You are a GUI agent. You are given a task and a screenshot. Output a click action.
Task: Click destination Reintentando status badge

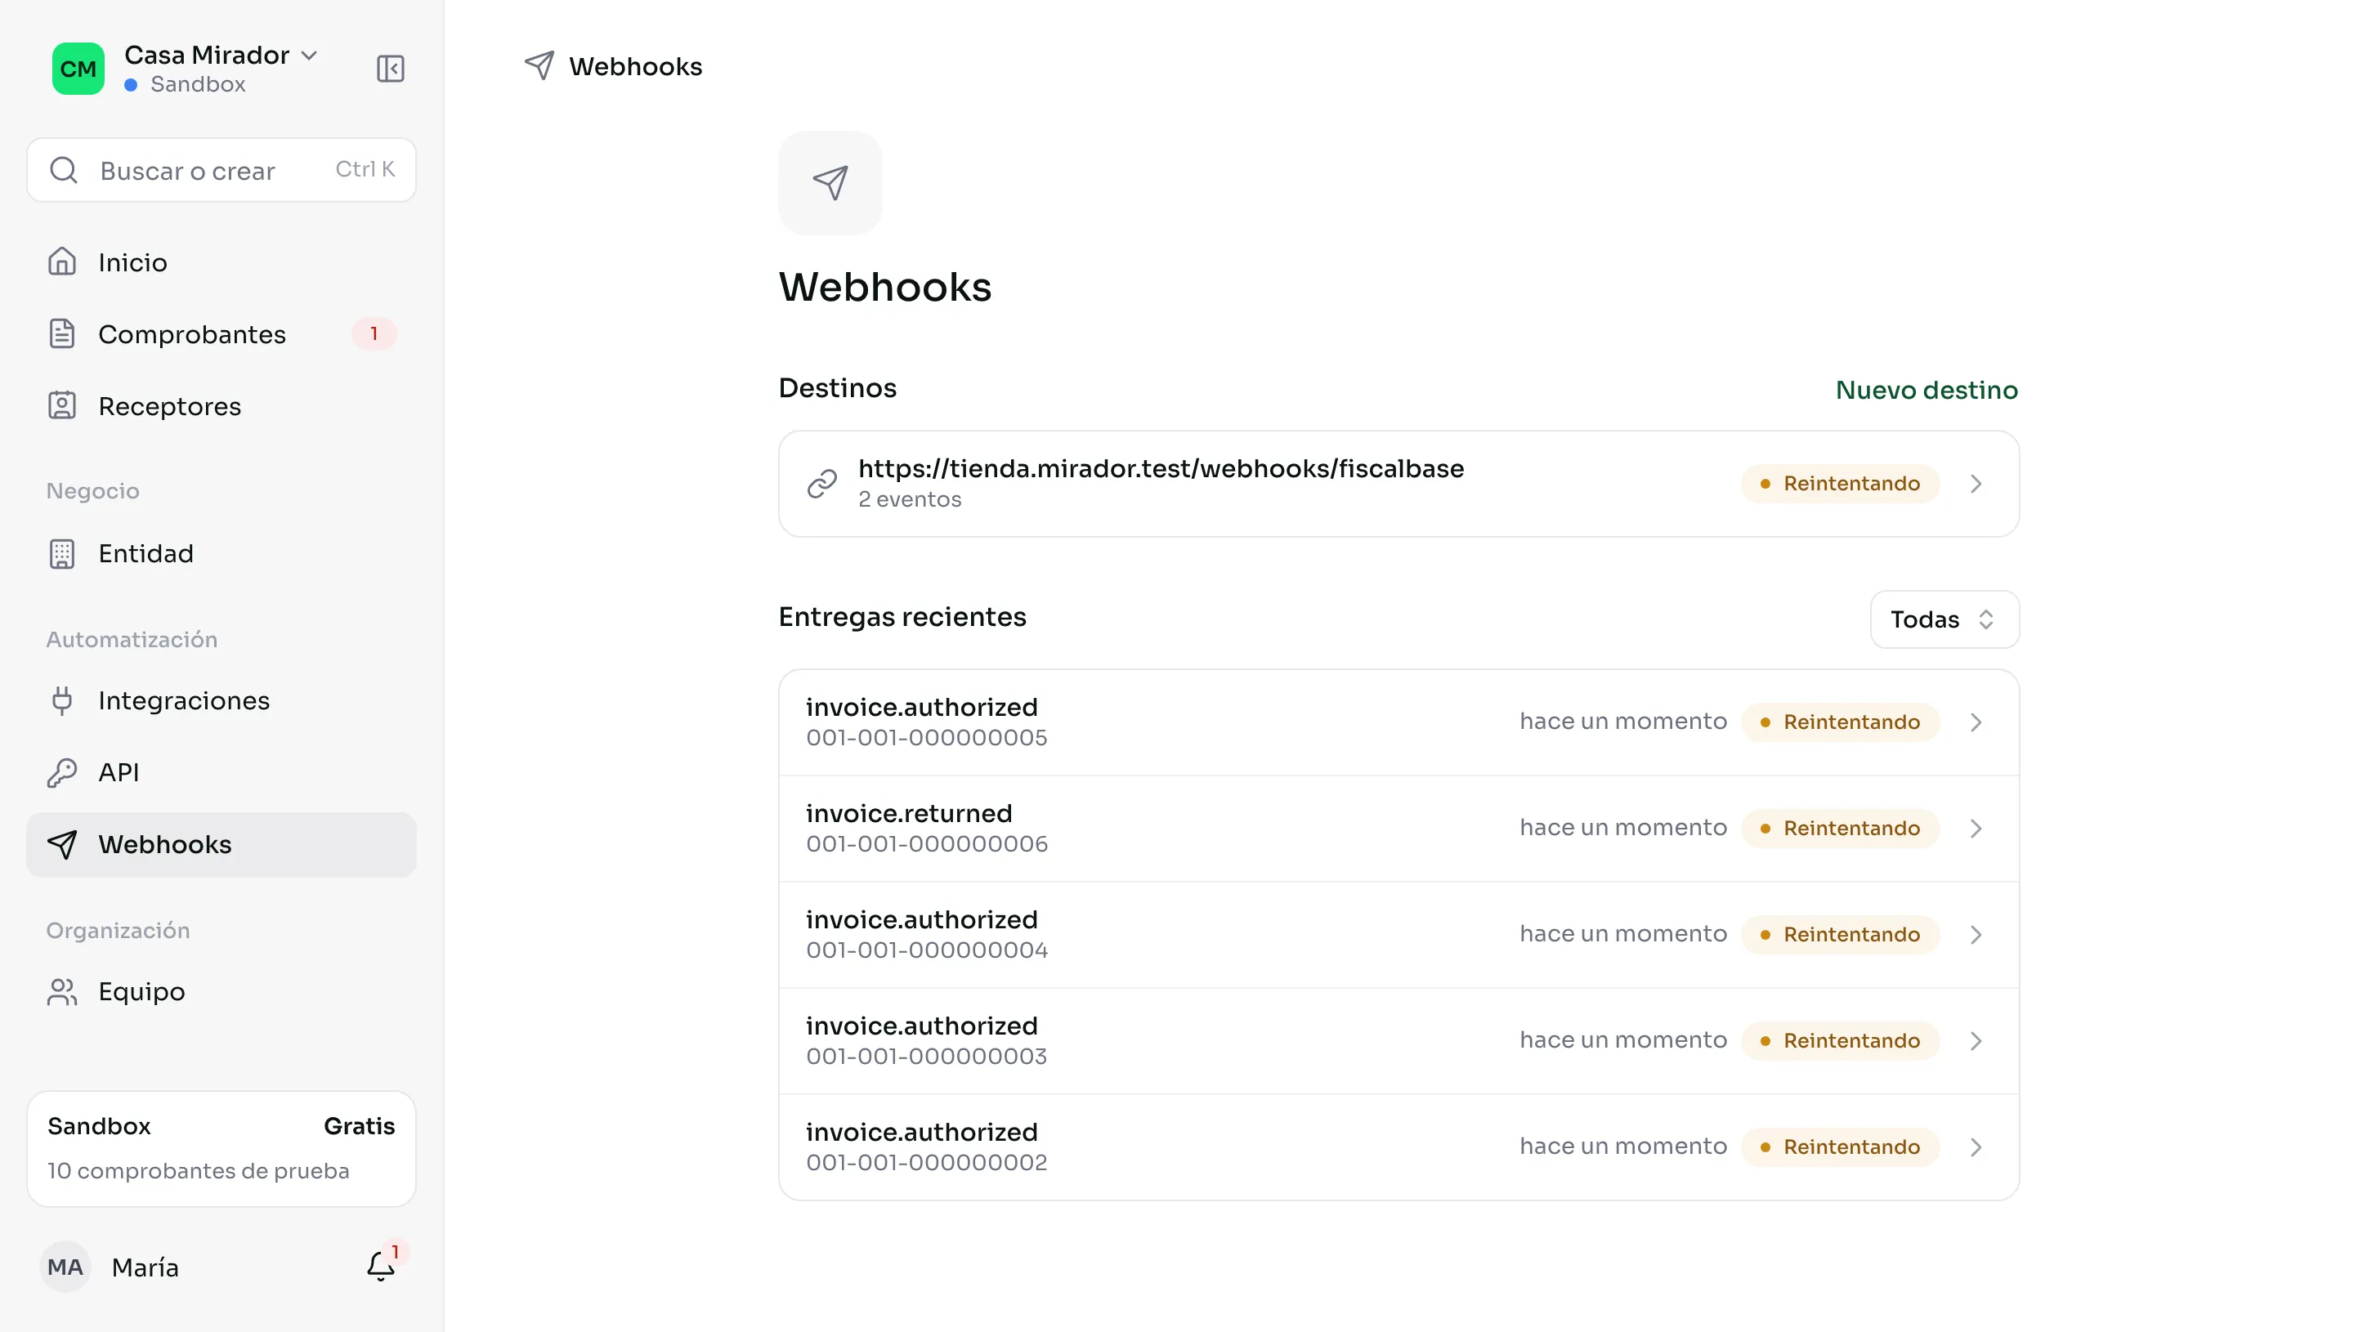1840,483
